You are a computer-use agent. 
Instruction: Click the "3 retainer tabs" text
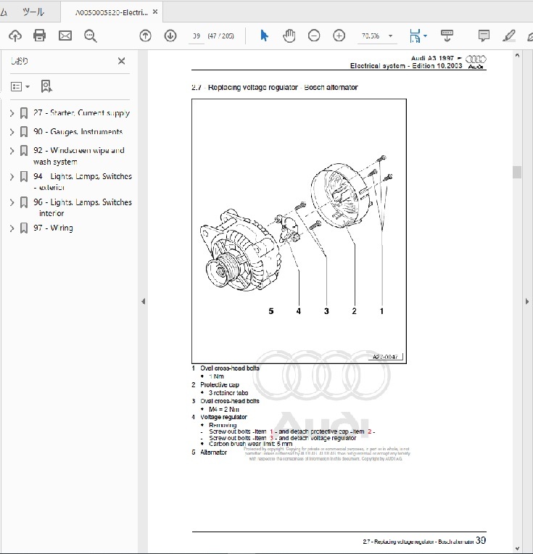click(x=228, y=393)
